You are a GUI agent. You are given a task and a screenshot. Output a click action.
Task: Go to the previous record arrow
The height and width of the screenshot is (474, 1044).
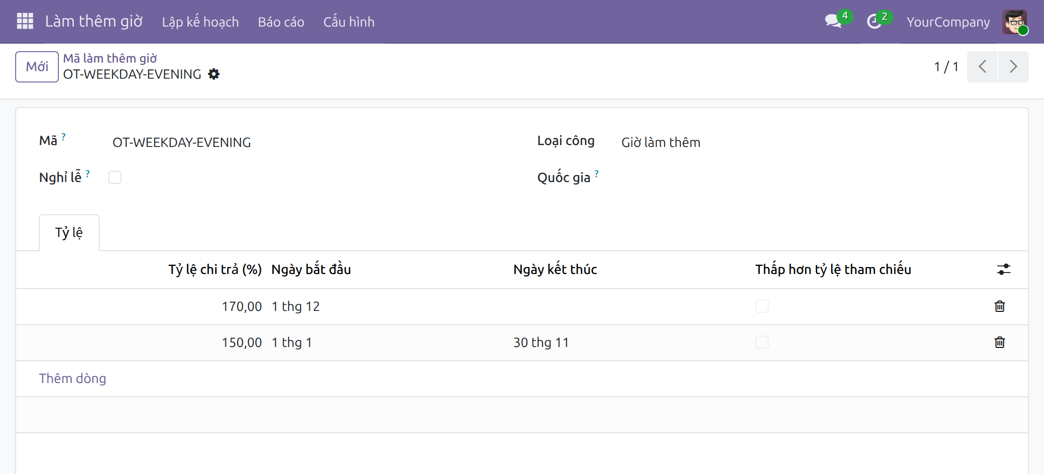coord(982,67)
